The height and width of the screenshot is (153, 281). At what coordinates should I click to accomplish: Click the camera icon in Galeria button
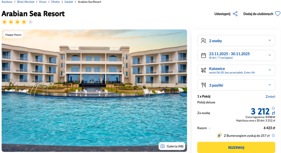(x=162, y=146)
